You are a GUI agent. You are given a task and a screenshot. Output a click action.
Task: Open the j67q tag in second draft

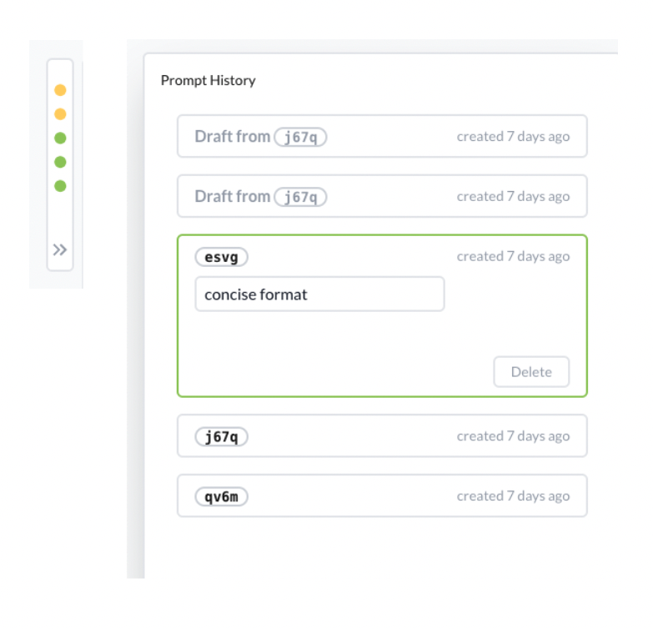coord(300,197)
